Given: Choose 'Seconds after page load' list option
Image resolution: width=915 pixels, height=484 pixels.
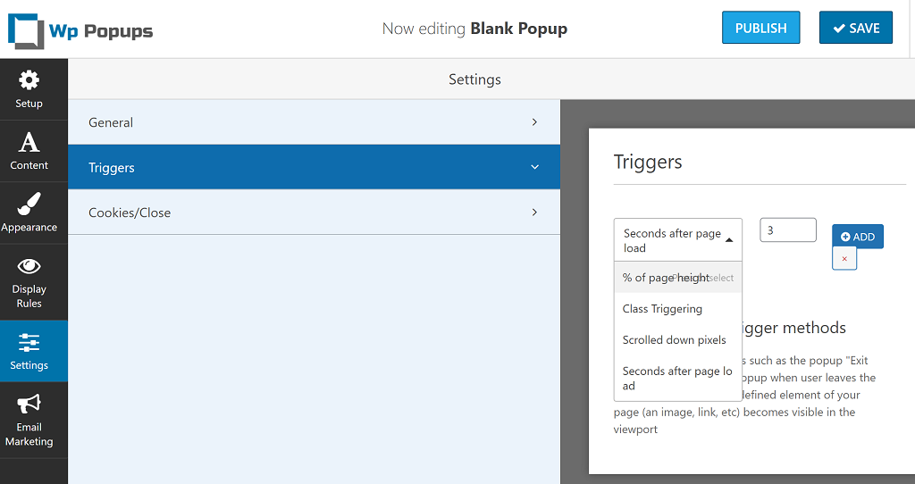Looking at the screenshot, I should (x=677, y=378).
